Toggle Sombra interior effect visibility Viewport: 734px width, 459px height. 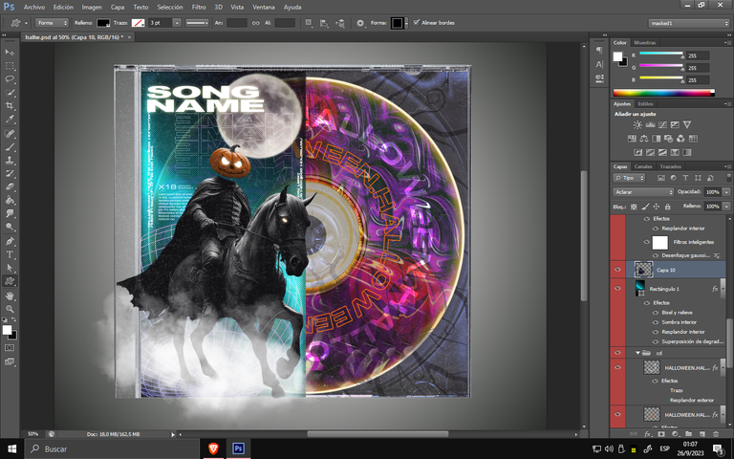(x=656, y=322)
